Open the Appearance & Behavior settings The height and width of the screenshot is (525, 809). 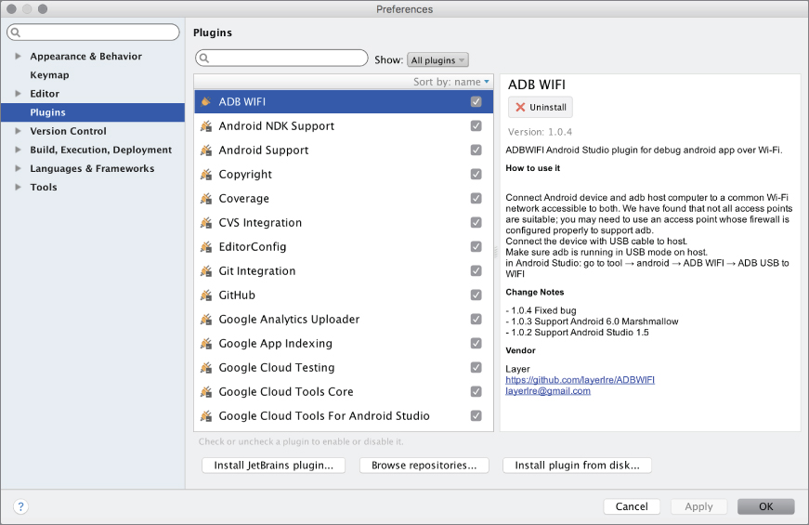85,57
